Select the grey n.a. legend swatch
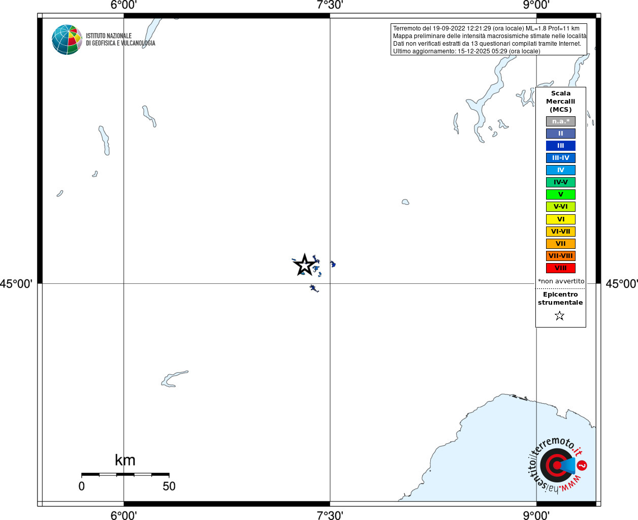The image size is (638, 520). [561, 121]
